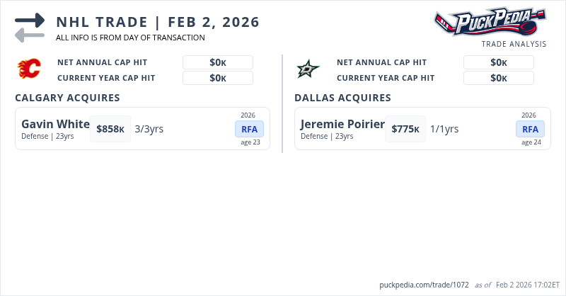Click Gavin White's $858K cap hit box
The width and height of the screenshot is (566, 296).
(110, 129)
